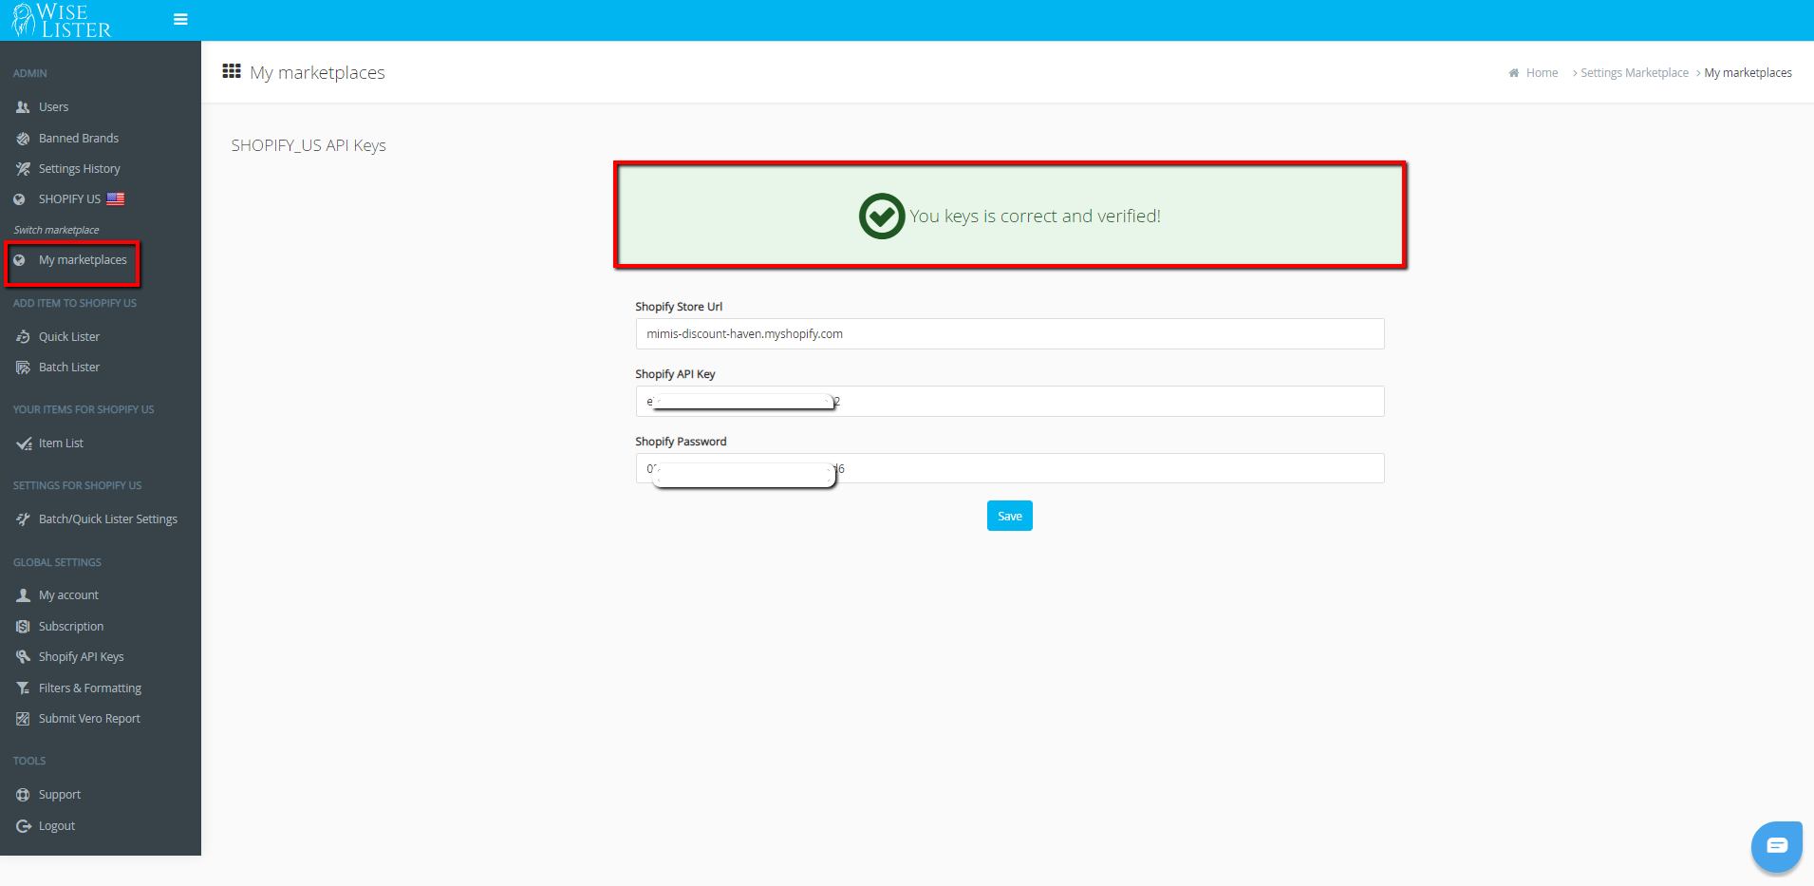
Task: Select Logout in sidebar
Action: point(57,826)
